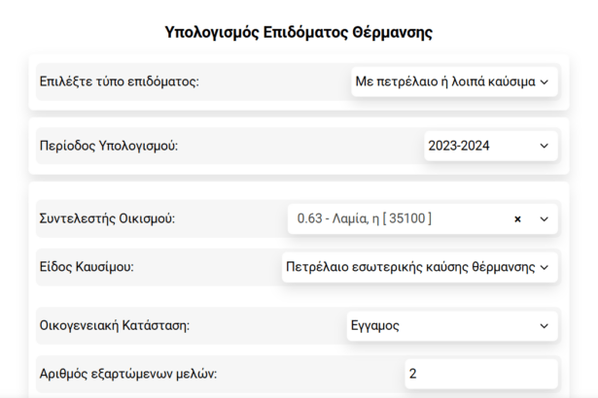Viewport: 598px width, 398px height.
Task: Click the 0.63 - Λαμία settlement text
Action: coord(364,219)
